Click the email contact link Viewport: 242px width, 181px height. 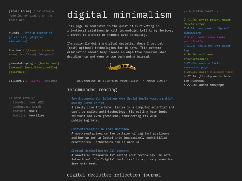point(33,111)
